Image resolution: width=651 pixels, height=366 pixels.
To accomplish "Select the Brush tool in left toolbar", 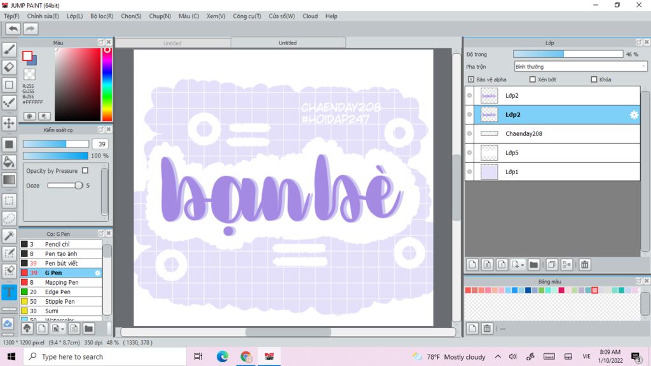I will [9, 50].
